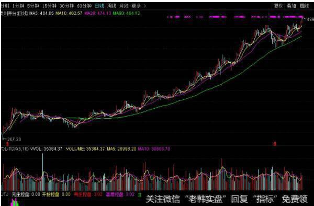The image size is (314, 206).
Task: Click the MA60: 464.12 indicator label
Action: click(126, 14)
